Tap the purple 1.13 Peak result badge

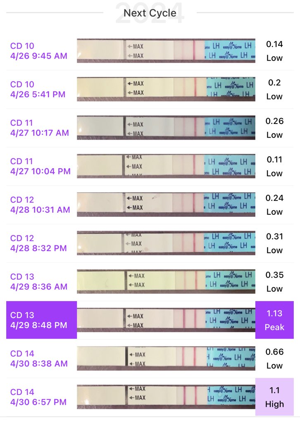274,320
